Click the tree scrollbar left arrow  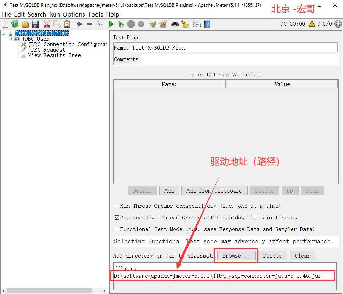tap(3, 291)
